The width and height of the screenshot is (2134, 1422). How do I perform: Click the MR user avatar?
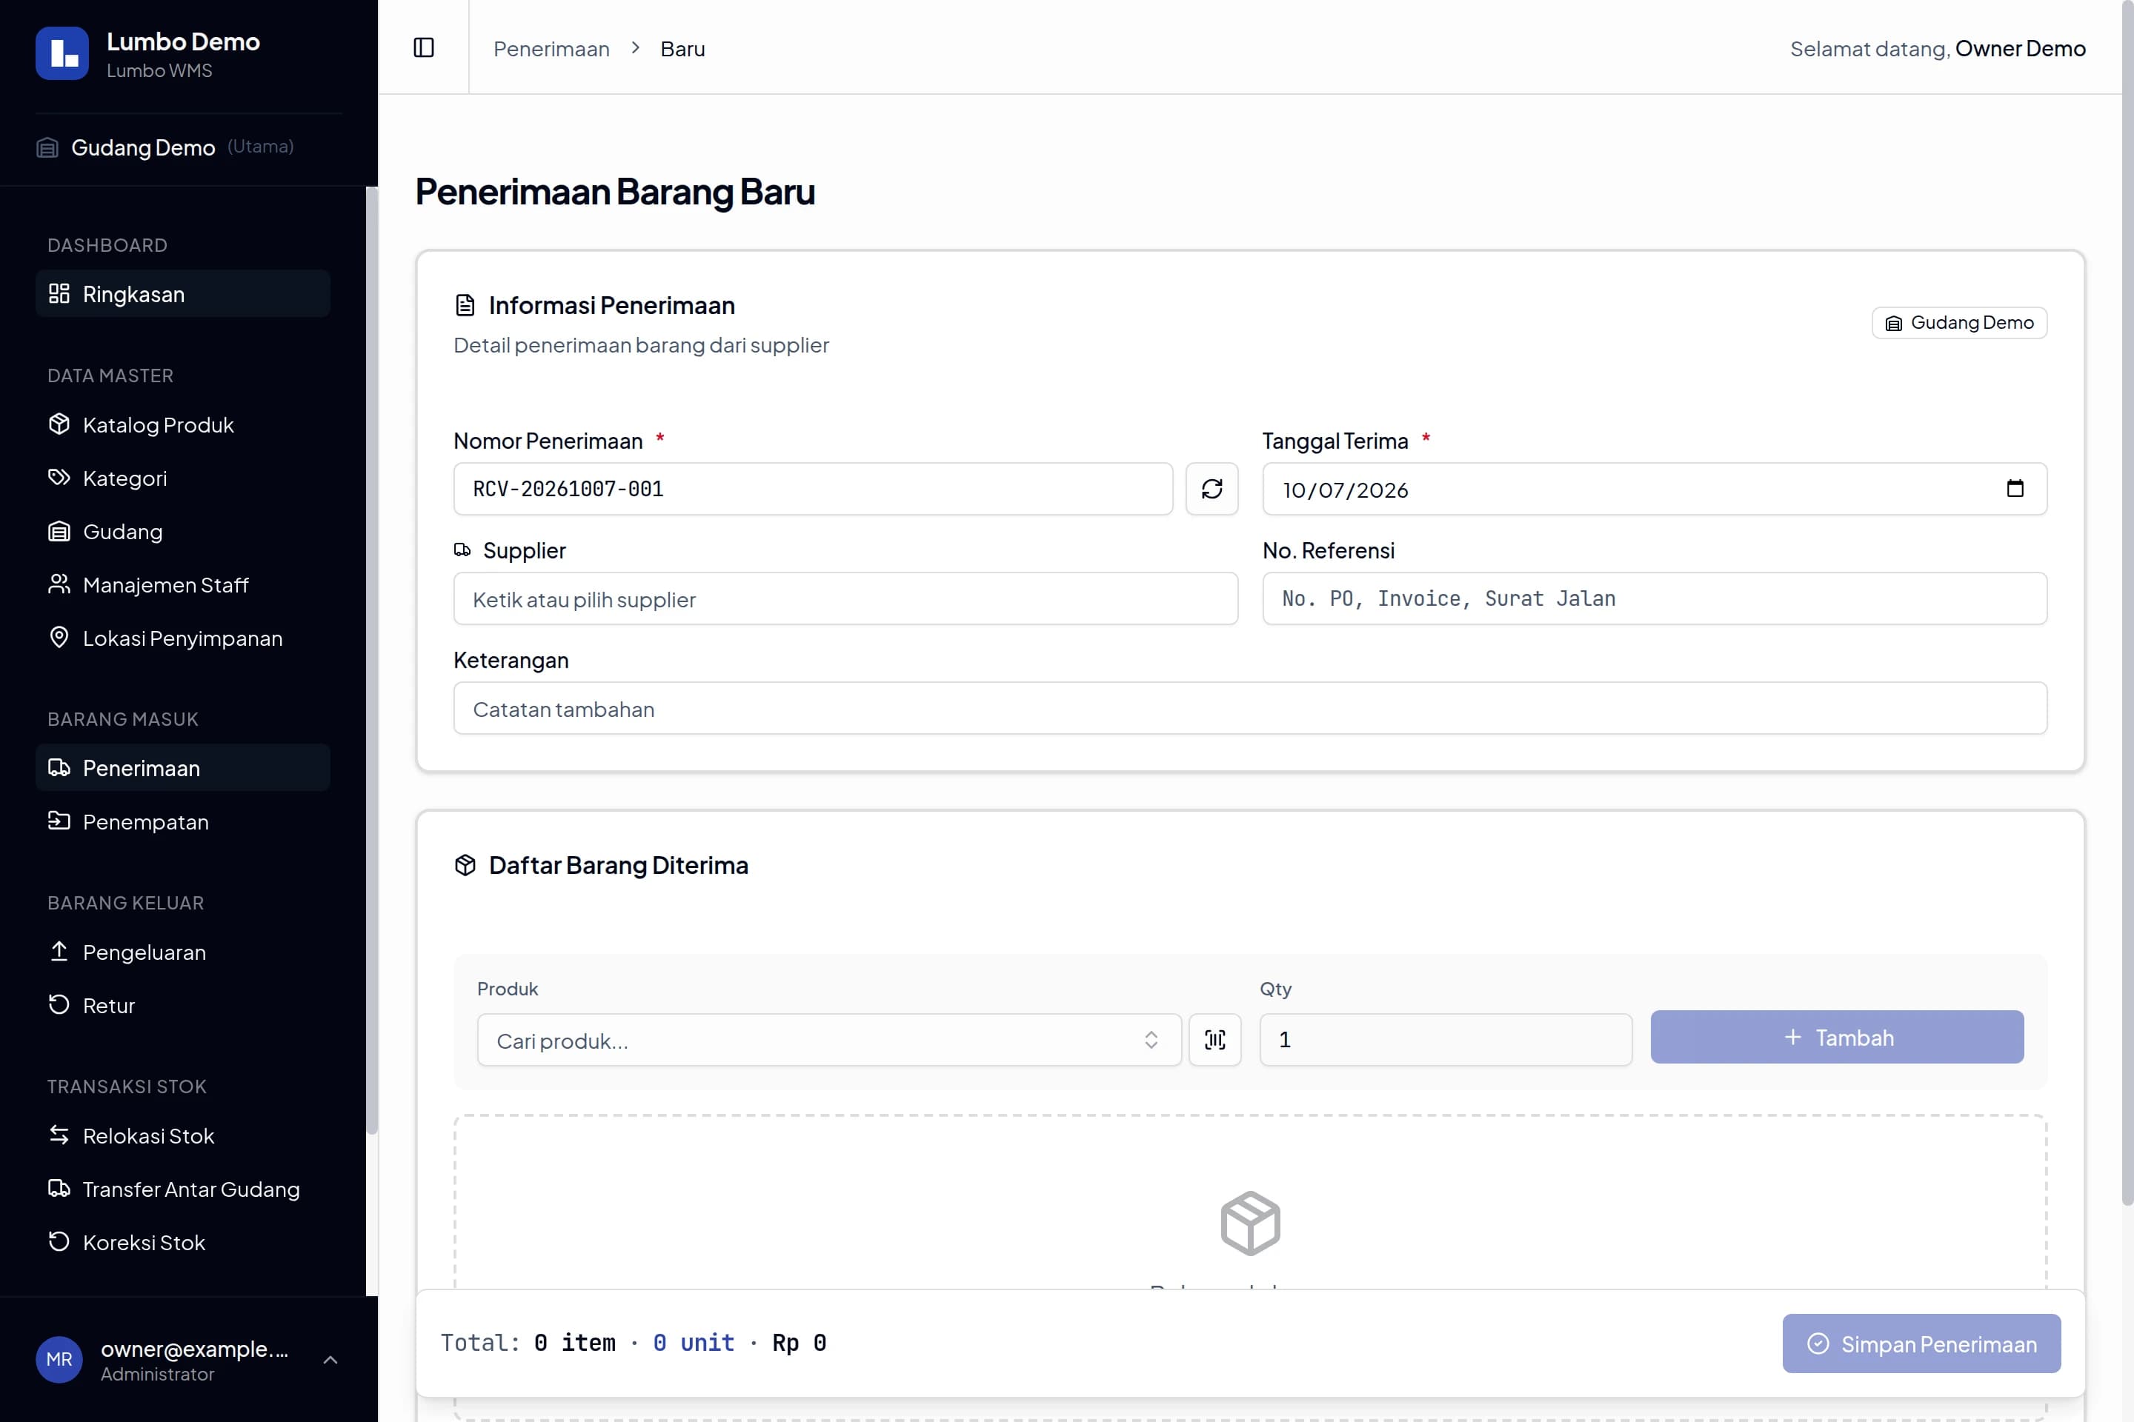tap(59, 1360)
